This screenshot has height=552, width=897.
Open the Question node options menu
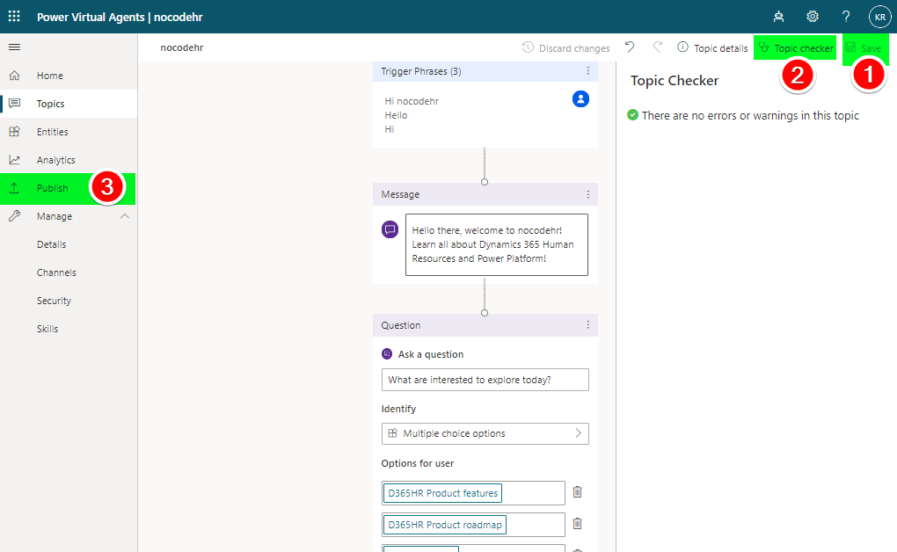(587, 325)
